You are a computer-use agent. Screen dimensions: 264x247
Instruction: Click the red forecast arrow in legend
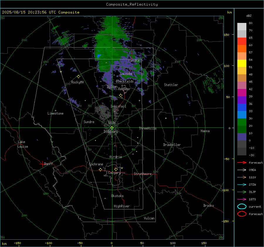pyautogui.click(x=242, y=162)
